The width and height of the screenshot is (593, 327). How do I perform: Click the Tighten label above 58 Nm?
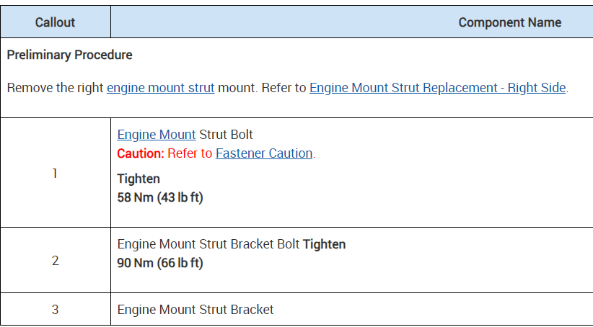139,179
